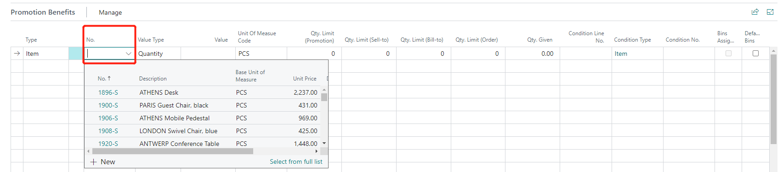This screenshot has width=783, height=172.
Task: Click unit price 969.00
Action: tap(308, 118)
